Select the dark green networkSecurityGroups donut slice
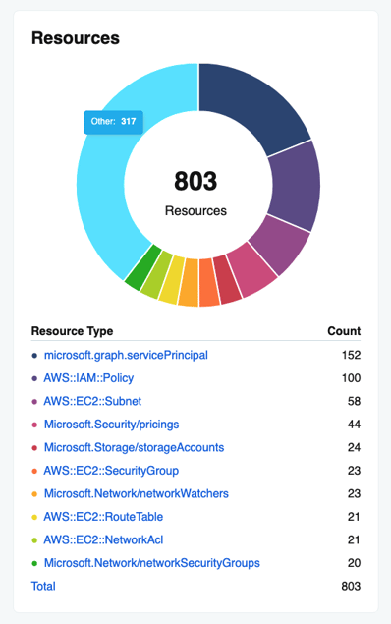 pos(143,267)
